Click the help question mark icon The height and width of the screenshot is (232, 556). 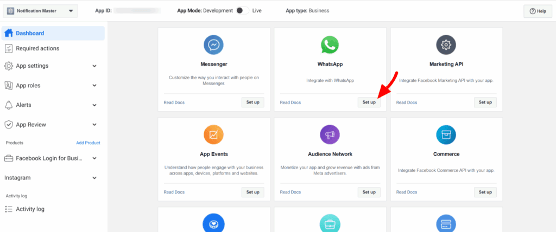tap(532, 11)
